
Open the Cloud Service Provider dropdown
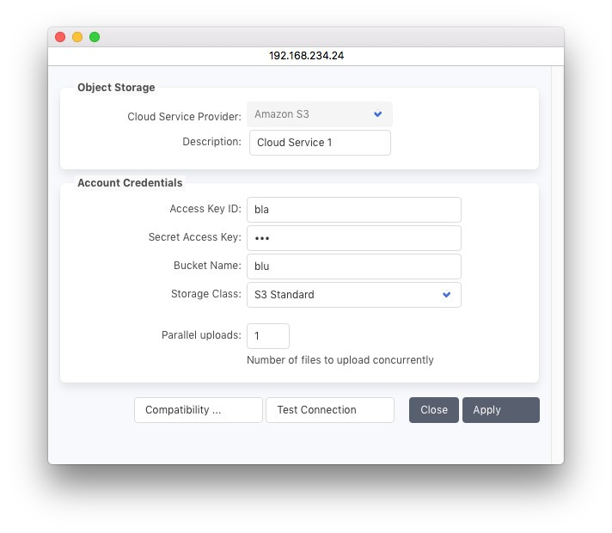tap(319, 114)
